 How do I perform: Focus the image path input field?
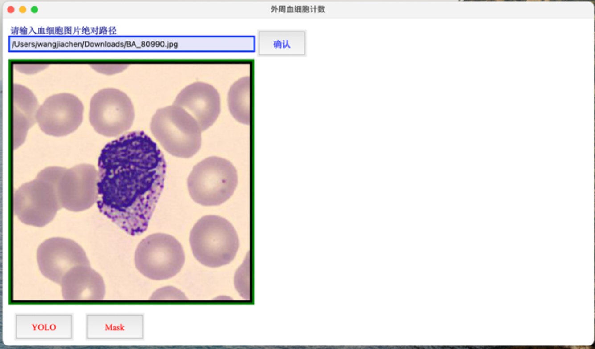[131, 44]
